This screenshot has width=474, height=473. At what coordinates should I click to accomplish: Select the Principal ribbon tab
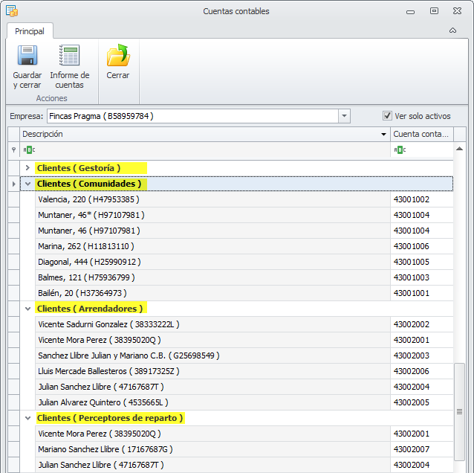[30, 31]
